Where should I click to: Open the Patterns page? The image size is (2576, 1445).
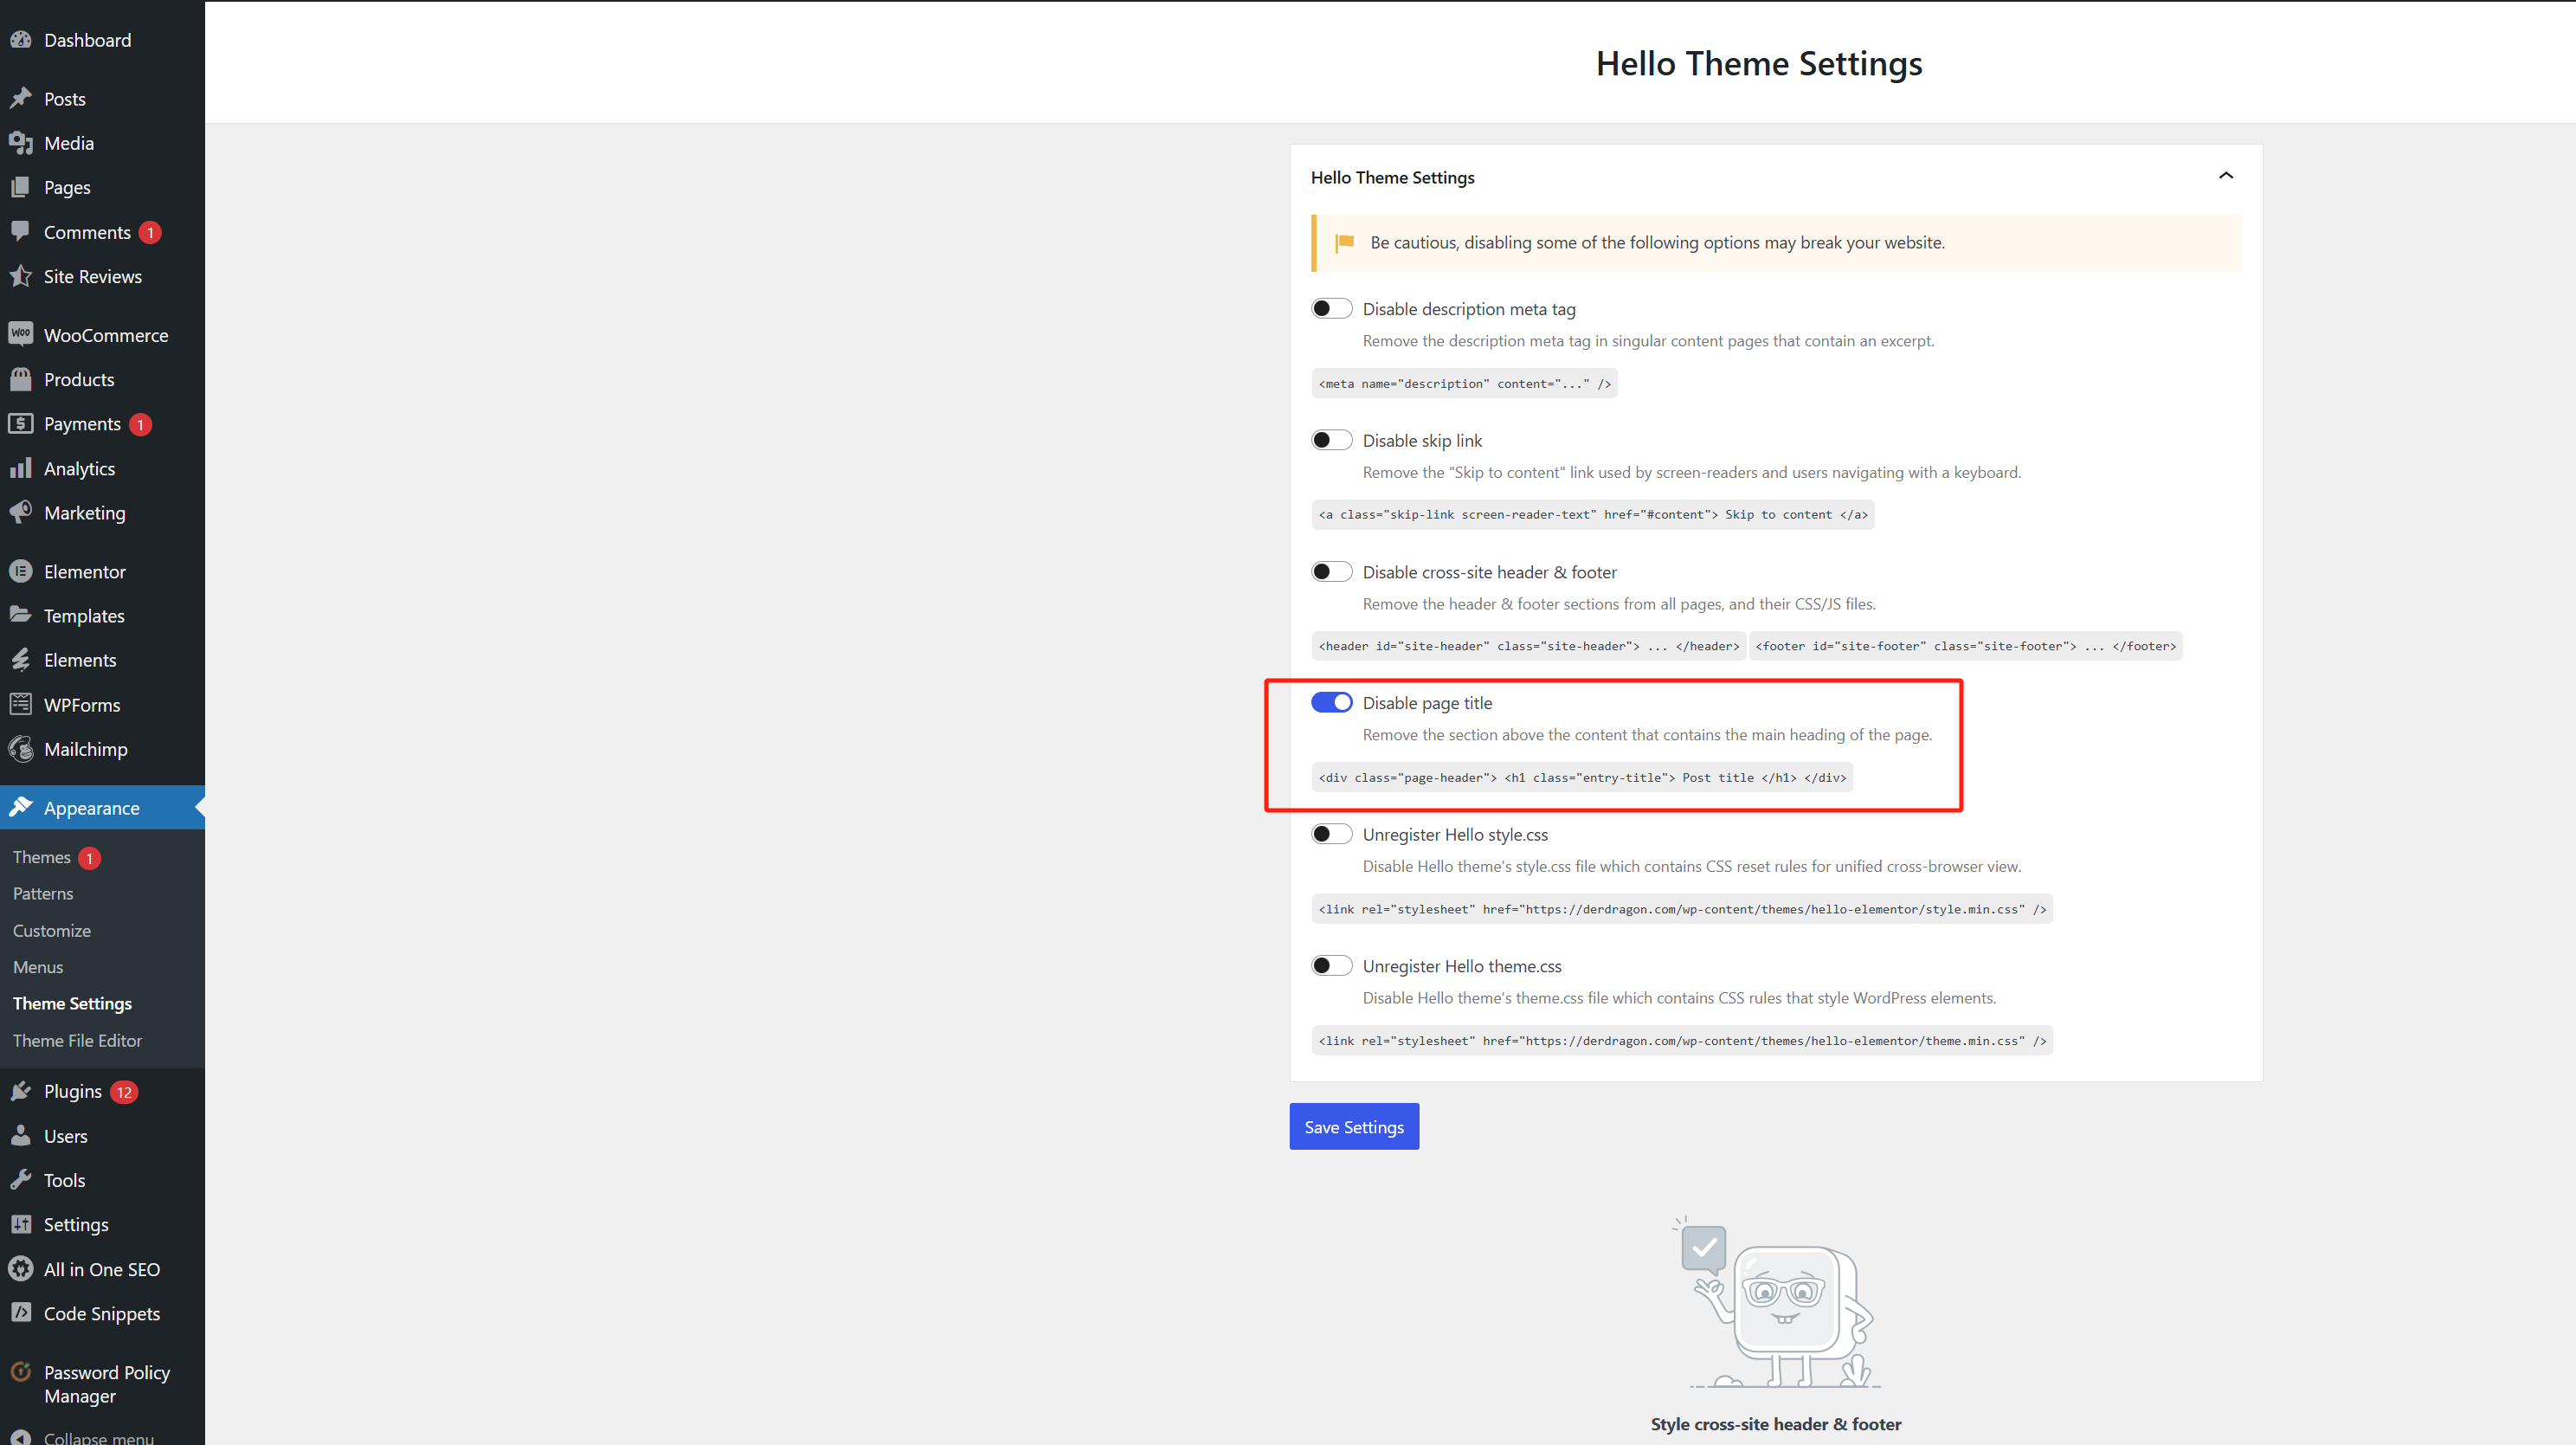(42, 893)
